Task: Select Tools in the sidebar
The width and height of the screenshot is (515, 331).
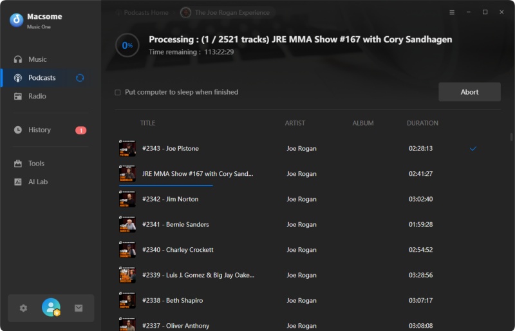Action: [36, 164]
